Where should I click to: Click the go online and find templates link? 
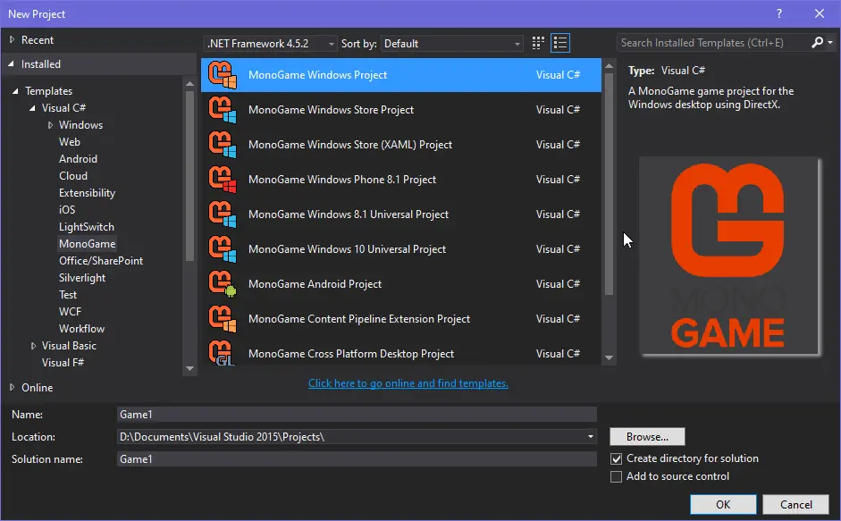pyautogui.click(x=408, y=383)
